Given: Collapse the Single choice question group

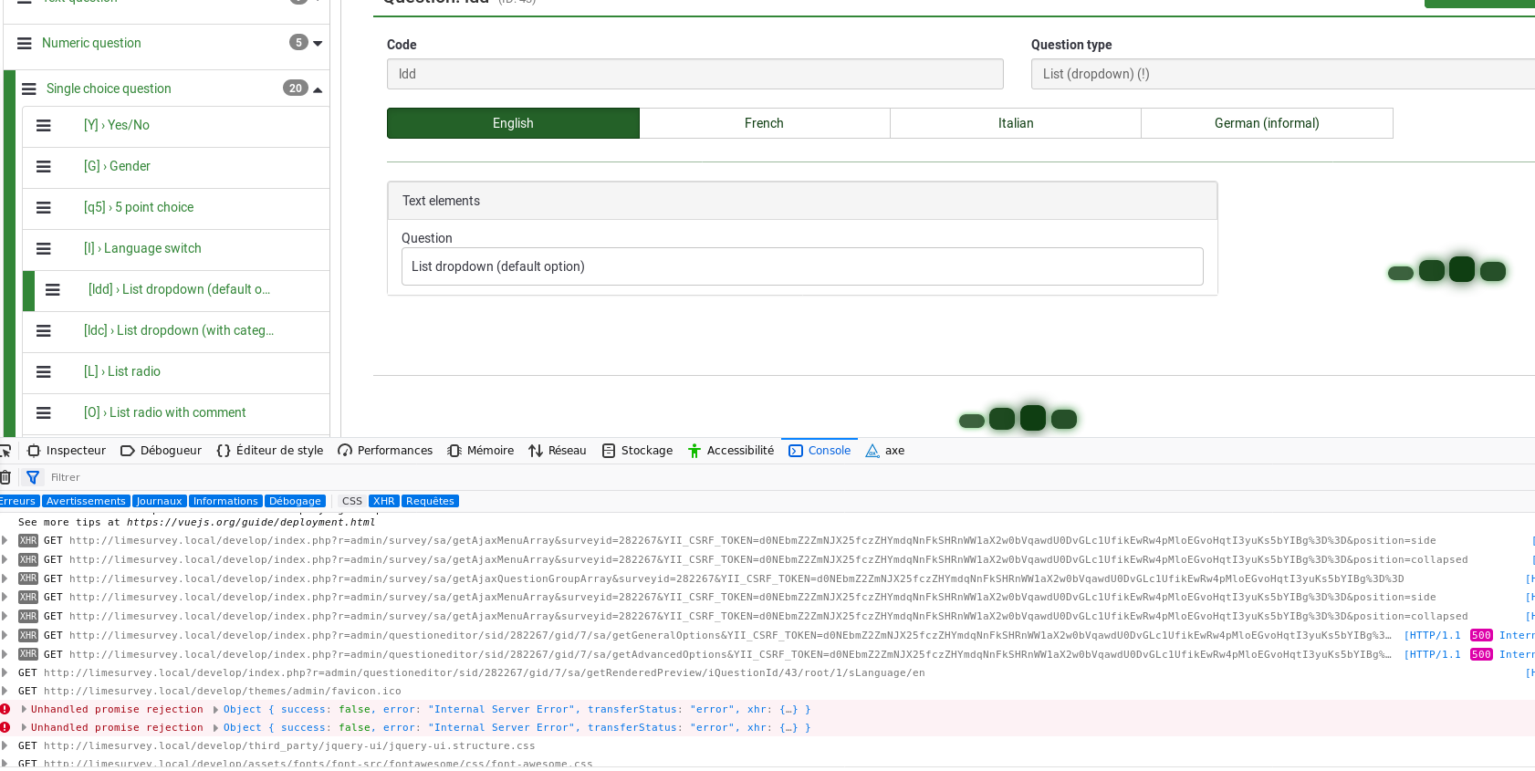Looking at the screenshot, I should pyautogui.click(x=318, y=89).
